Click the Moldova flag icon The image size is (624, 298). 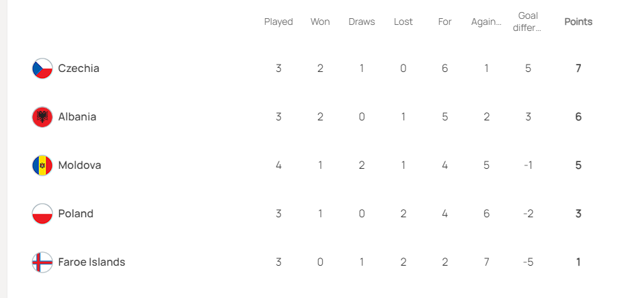42,165
